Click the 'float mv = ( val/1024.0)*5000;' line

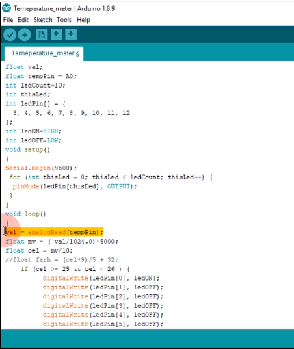point(62,242)
